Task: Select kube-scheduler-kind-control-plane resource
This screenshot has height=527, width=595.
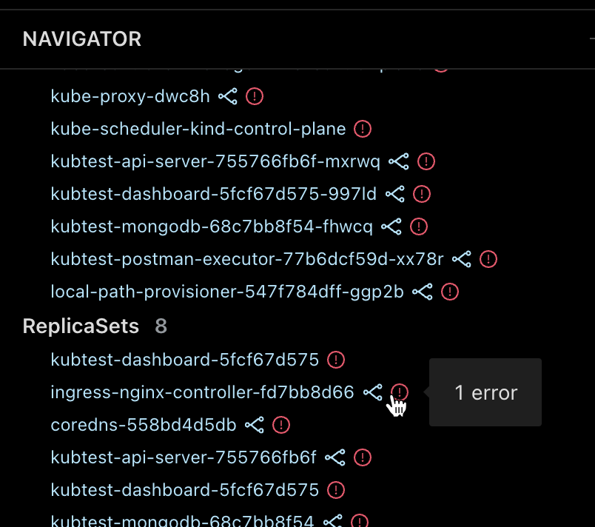Action: [x=198, y=129]
